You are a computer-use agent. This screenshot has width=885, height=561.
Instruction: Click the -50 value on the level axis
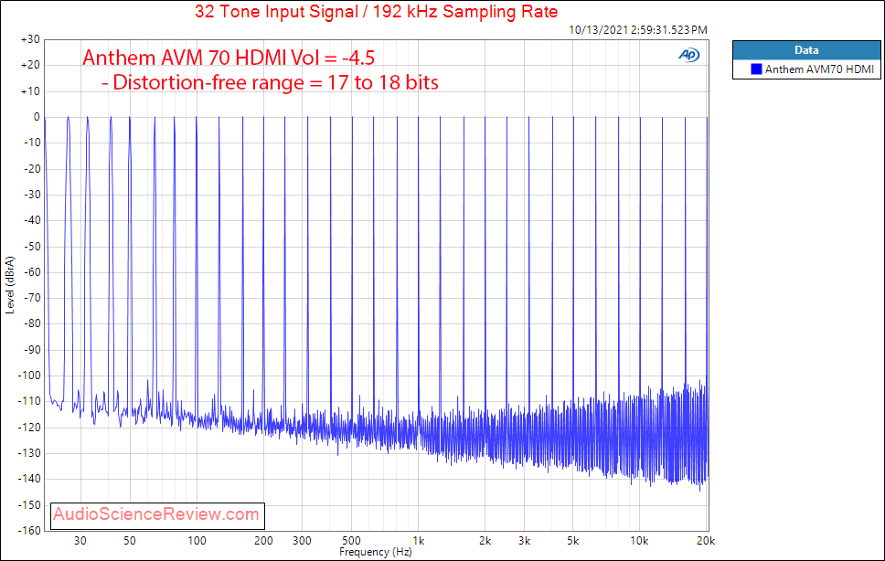point(30,247)
